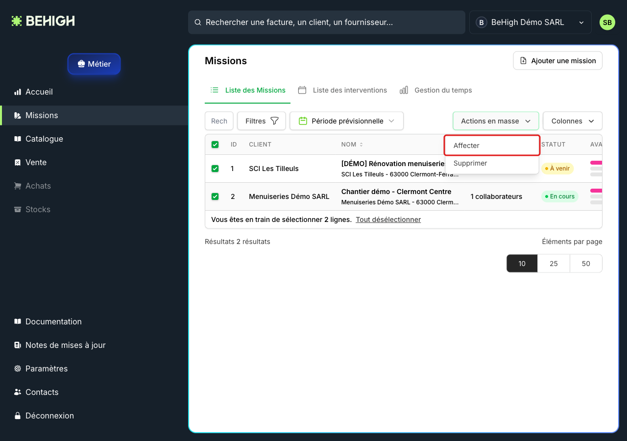Click the Vente sidebar icon
627x441 pixels.
coord(18,163)
